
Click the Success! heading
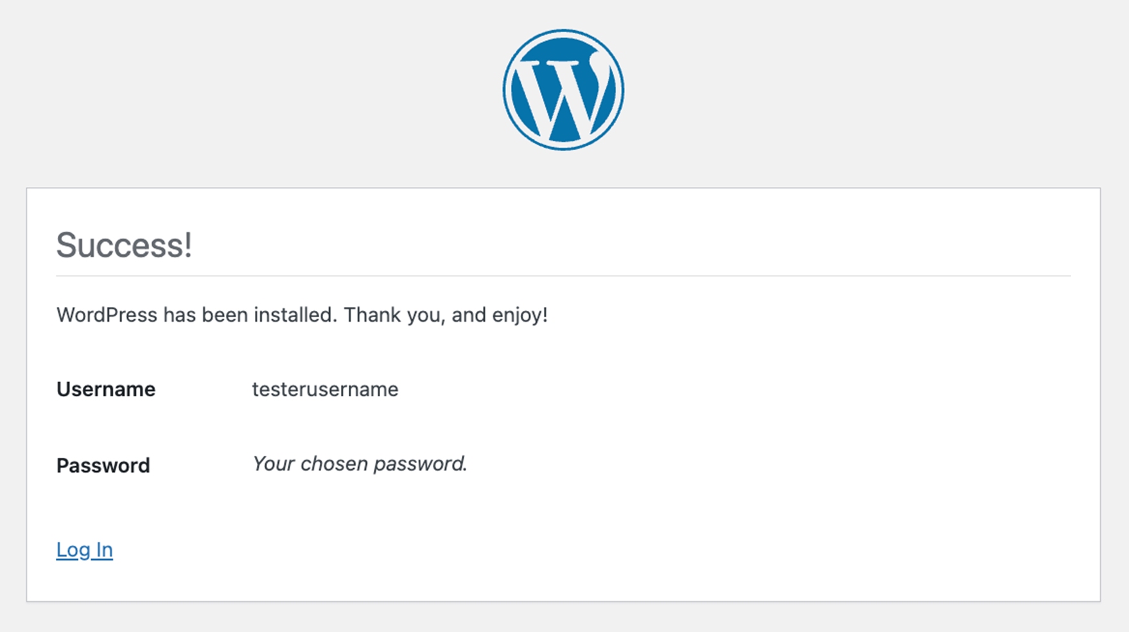tap(124, 245)
